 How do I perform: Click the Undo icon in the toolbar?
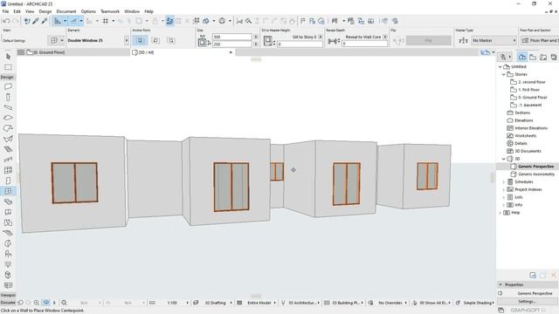[6, 21]
